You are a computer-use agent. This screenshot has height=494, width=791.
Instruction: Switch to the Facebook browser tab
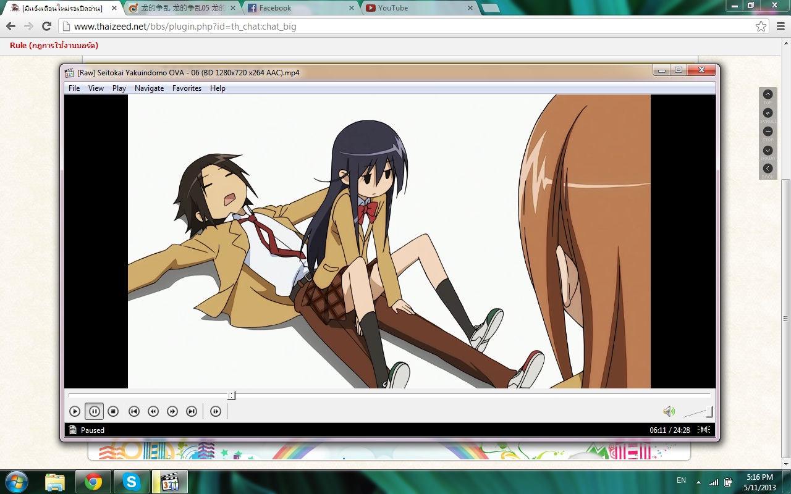point(300,8)
